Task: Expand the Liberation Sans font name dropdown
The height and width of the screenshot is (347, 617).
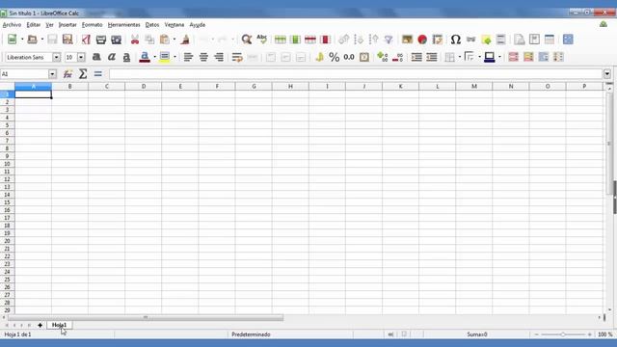Action: click(x=56, y=58)
